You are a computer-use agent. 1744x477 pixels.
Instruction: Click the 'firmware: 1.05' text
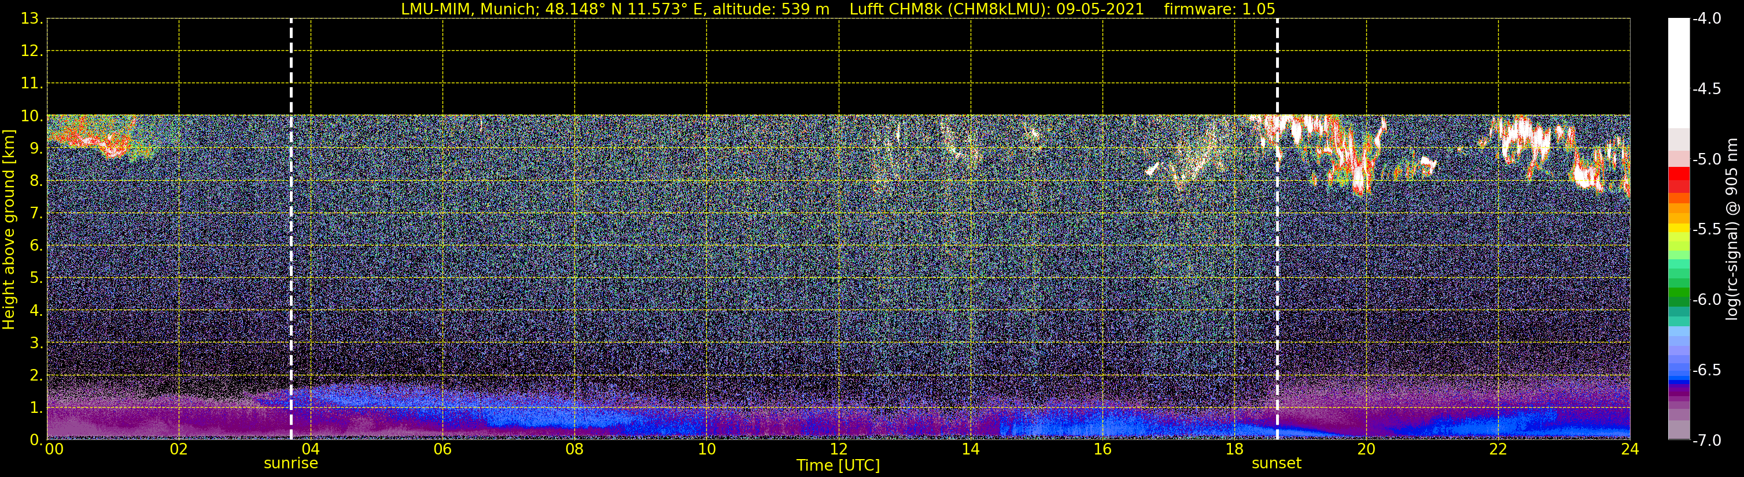coord(1219,9)
